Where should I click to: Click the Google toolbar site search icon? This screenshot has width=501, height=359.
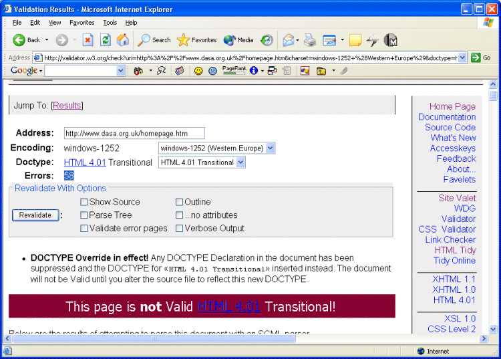tap(162, 71)
